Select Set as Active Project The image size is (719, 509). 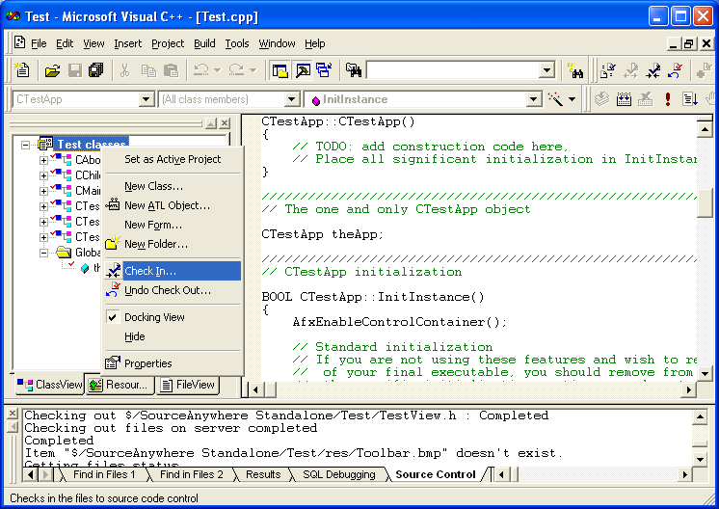(x=173, y=159)
